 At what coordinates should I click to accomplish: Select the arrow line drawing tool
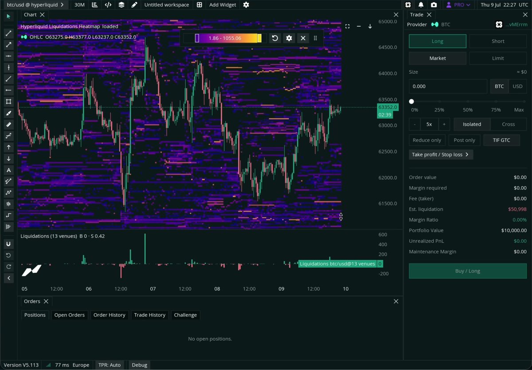(8, 45)
